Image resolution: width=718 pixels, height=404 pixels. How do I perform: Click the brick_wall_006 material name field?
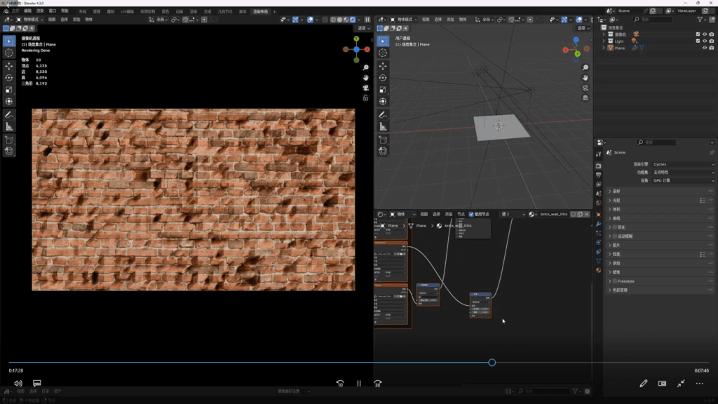click(x=553, y=214)
